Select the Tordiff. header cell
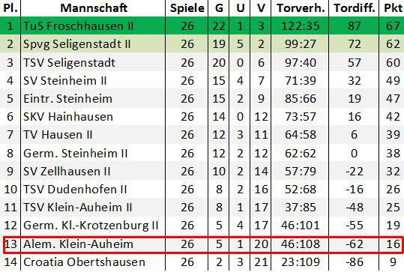 click(355, 8)
